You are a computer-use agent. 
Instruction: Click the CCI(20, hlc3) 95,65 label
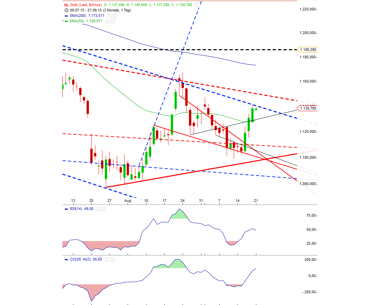click(x=88, y=260)
